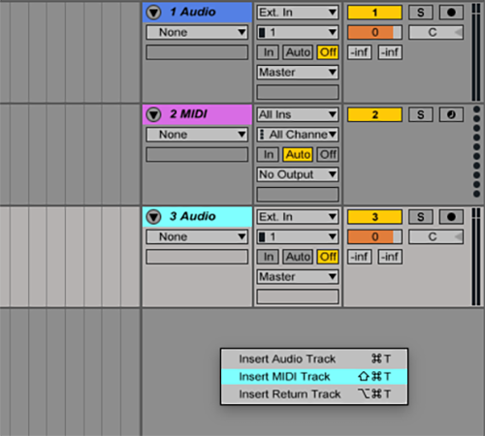Click second -inf peak level on 3 Audio

tap(390, 257)
